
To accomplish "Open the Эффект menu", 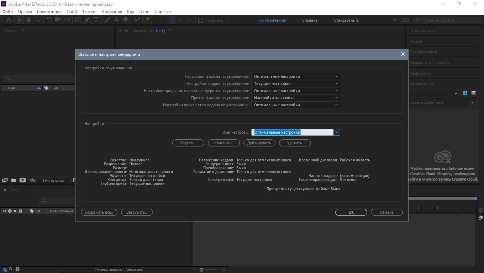I will (89, 12).
